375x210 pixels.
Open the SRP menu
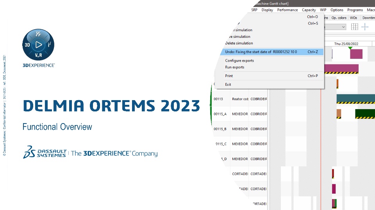(x=254, y=10)
